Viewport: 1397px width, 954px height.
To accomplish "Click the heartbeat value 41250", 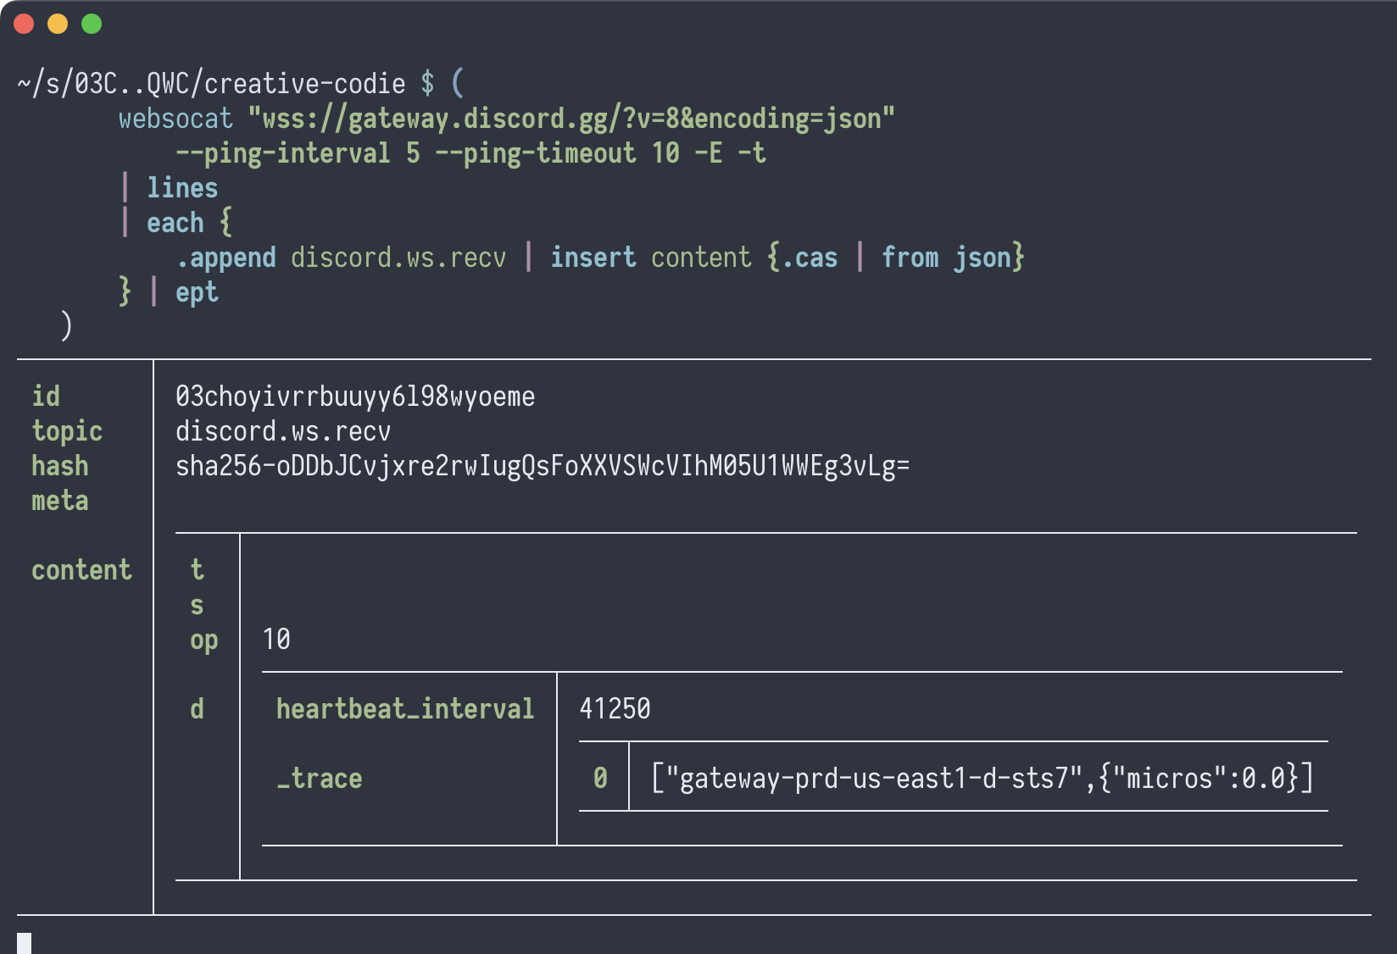I will (x=615, y=709).
